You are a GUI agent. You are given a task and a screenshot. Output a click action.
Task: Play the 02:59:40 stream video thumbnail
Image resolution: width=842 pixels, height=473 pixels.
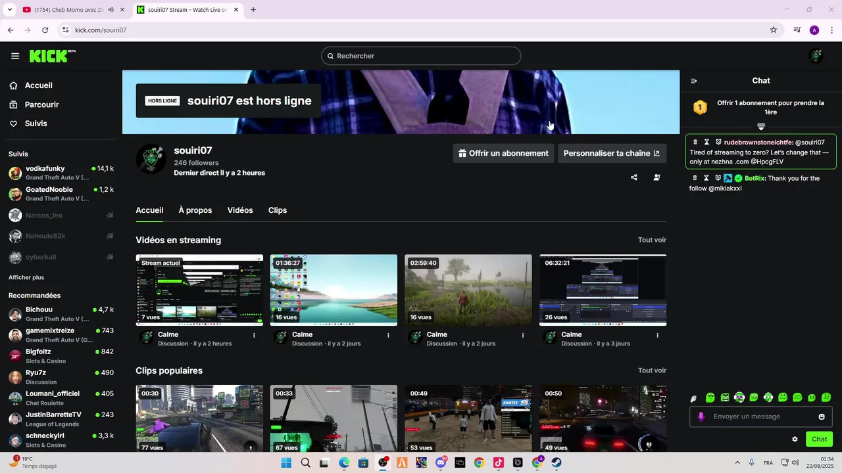[468, 290]
